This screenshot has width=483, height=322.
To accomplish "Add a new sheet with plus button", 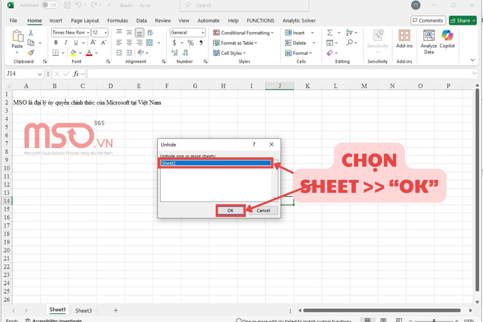I will pyautogui.click(x=116, y=310).
